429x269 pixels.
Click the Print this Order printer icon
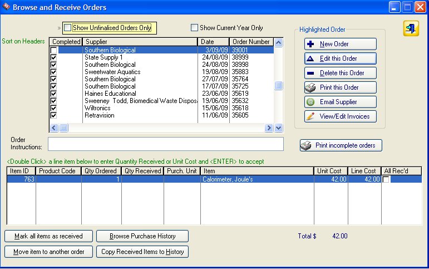click(310, 87)
